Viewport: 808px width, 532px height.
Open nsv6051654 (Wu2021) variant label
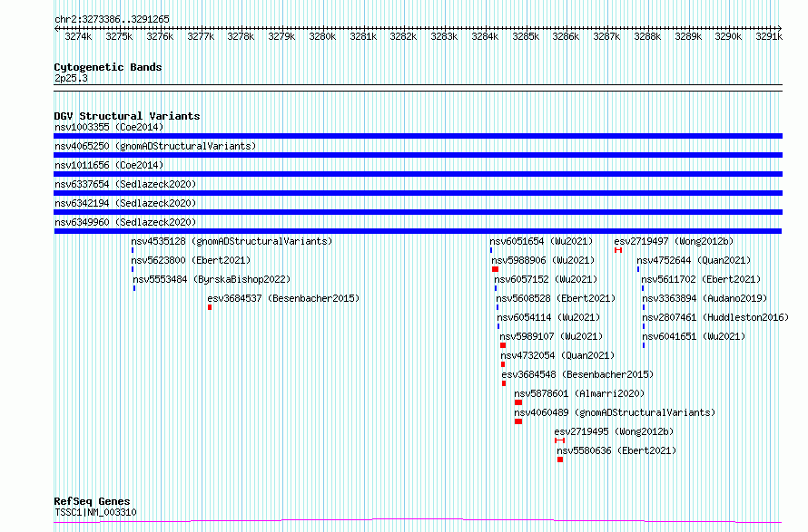(x=541, y=241)
